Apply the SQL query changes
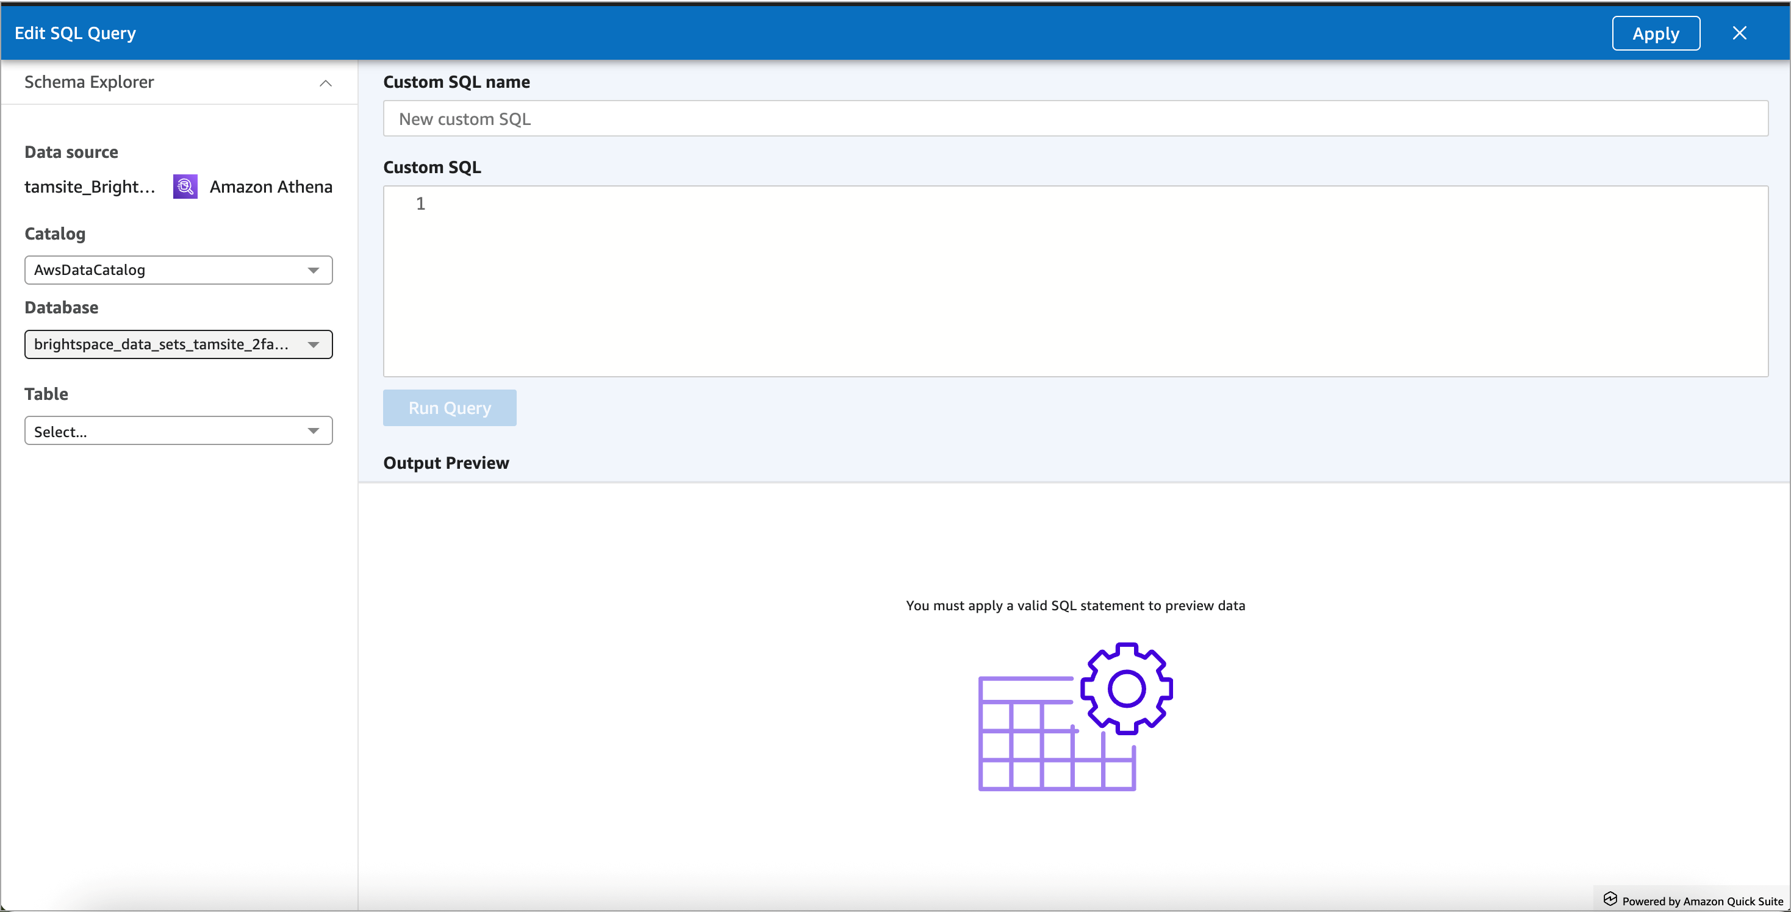Screen dimensions: 1791x912 (1656, 33)
